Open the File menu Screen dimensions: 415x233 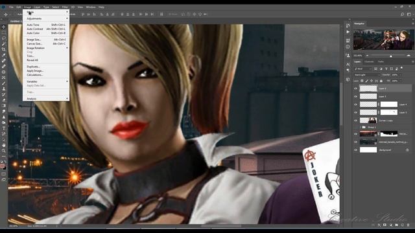click(11, 7)
